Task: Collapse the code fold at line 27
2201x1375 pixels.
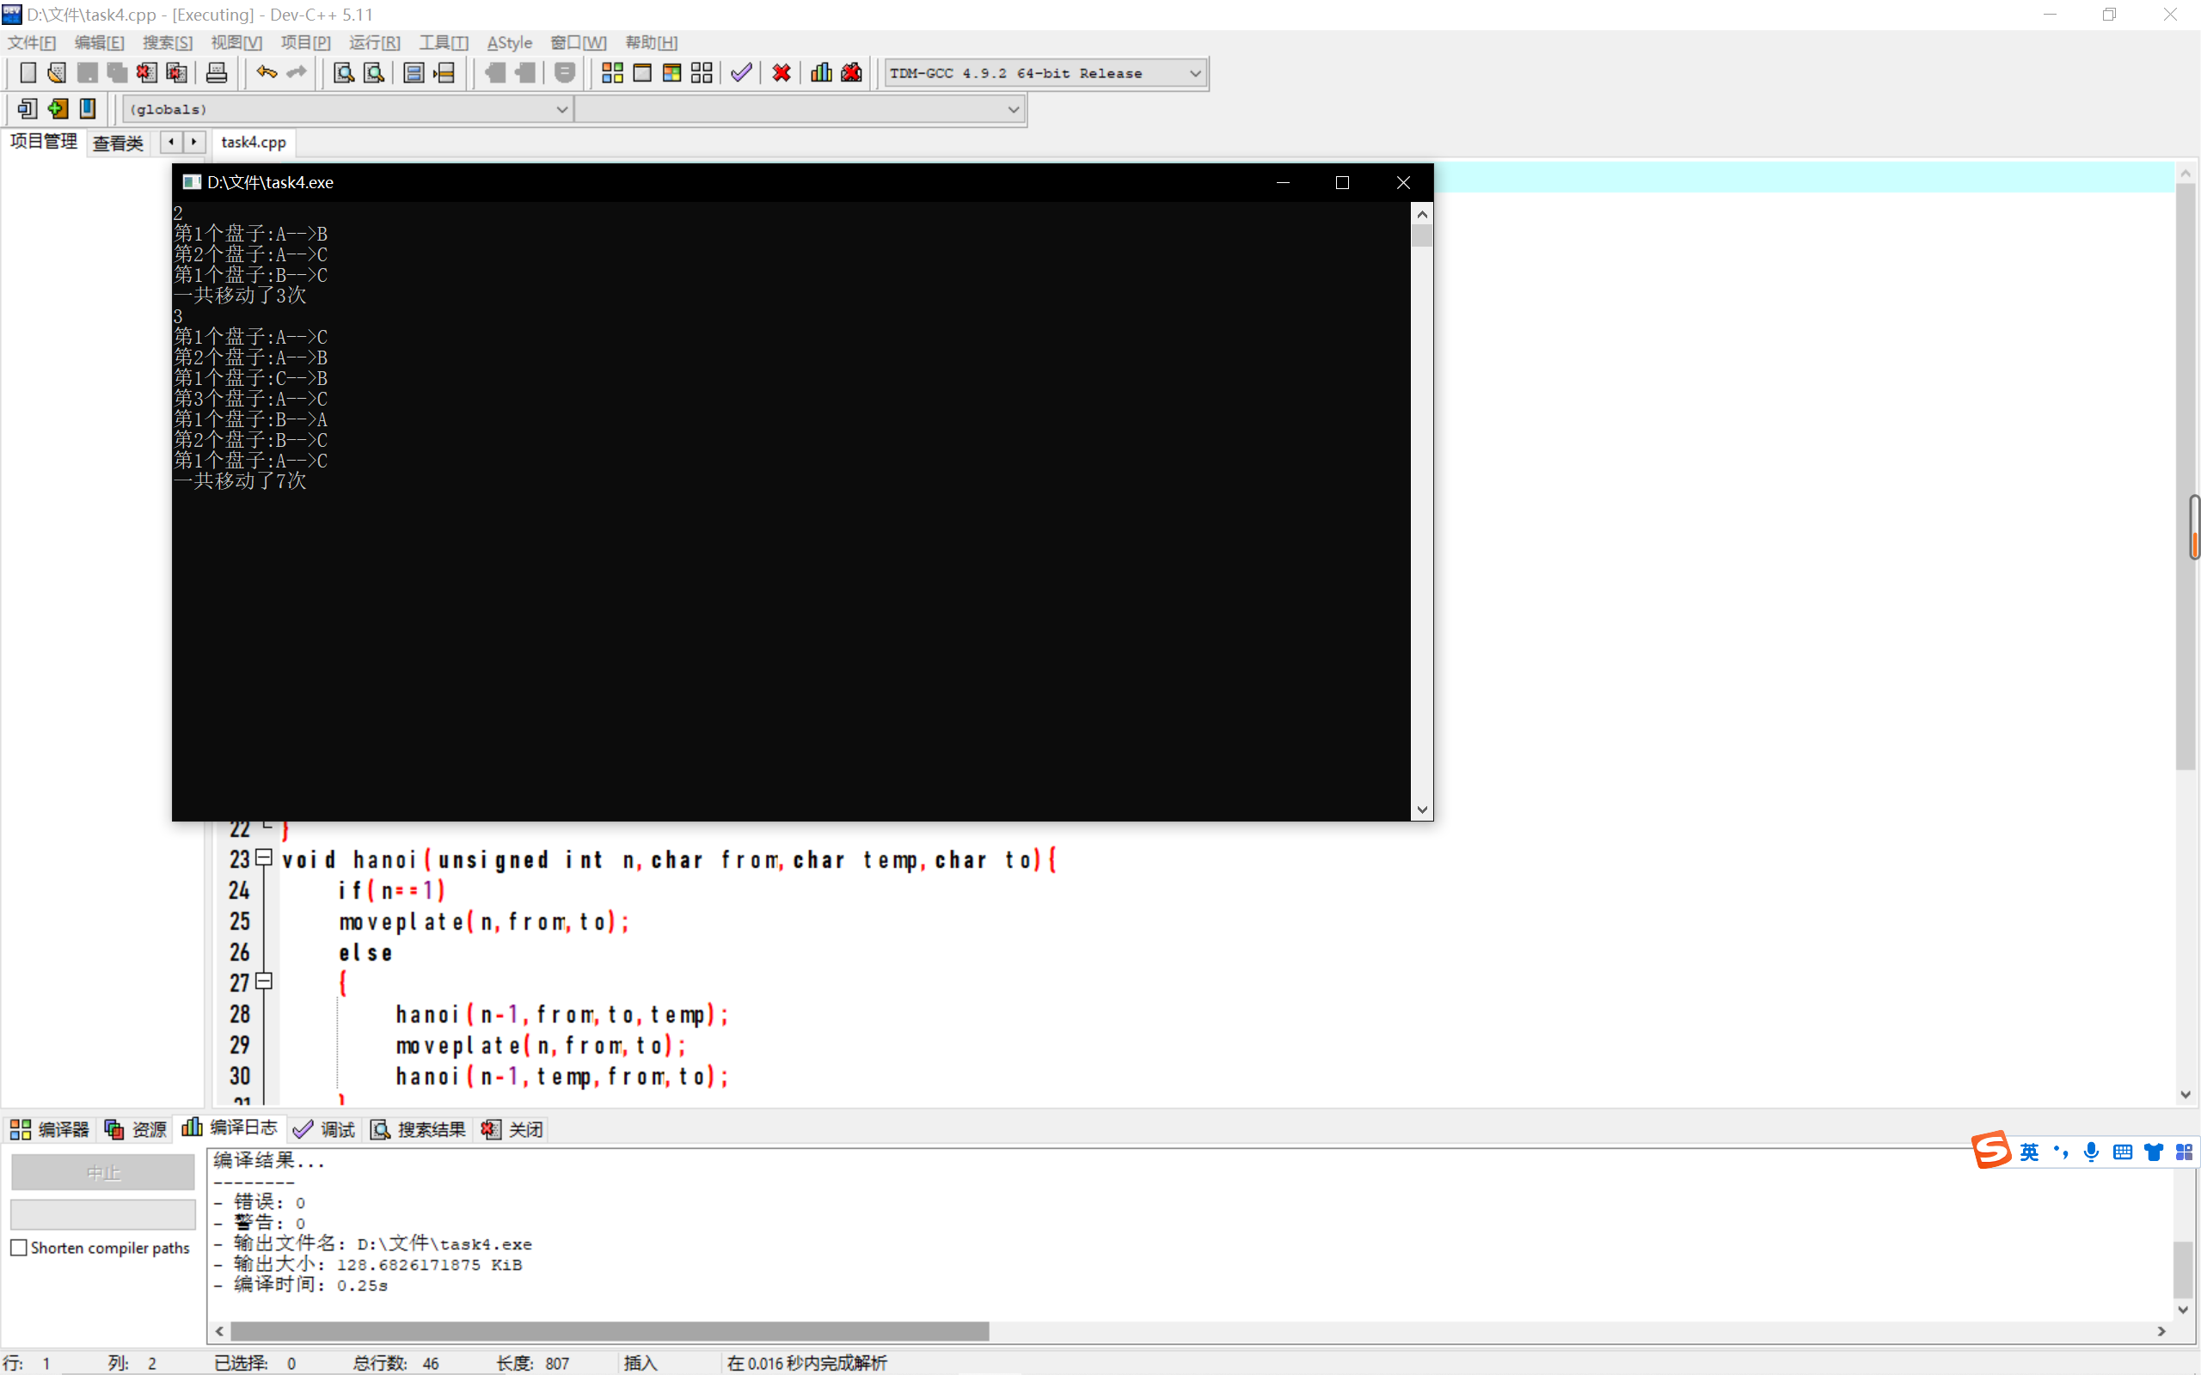Action: 264,981
